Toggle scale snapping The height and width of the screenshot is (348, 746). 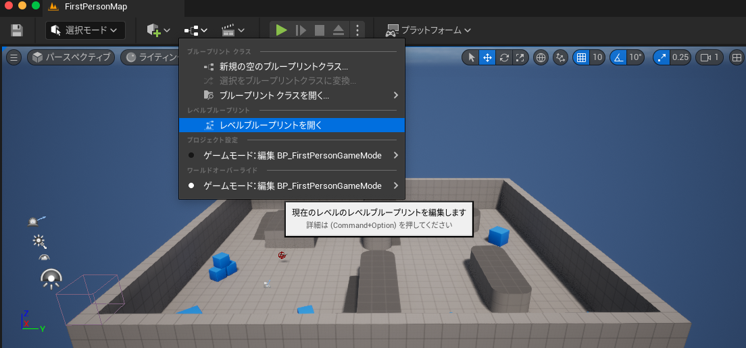pyautogui.click(x=662, y=57)
